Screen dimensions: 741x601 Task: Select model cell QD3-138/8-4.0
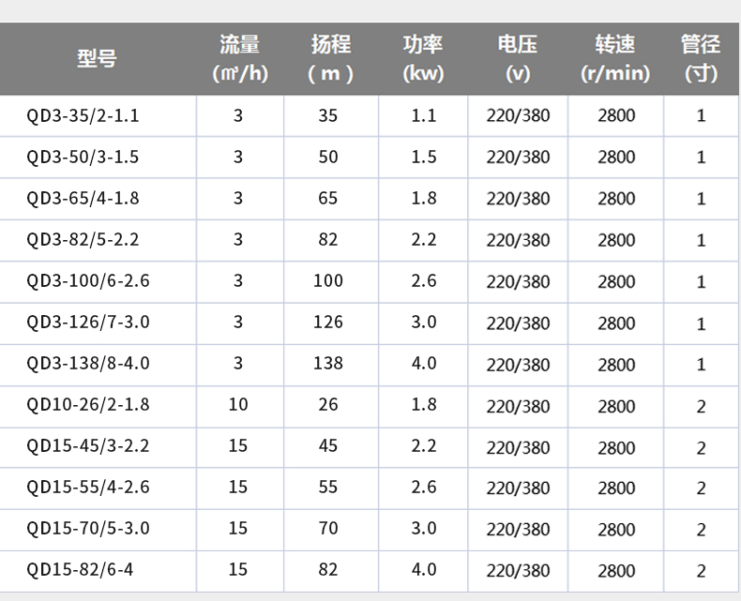coord(88,364)
